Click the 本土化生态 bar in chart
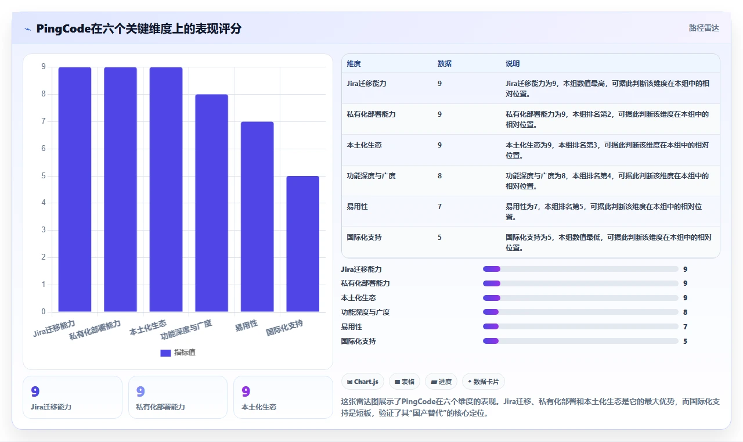The image size is (743, 442). [166, 189]
